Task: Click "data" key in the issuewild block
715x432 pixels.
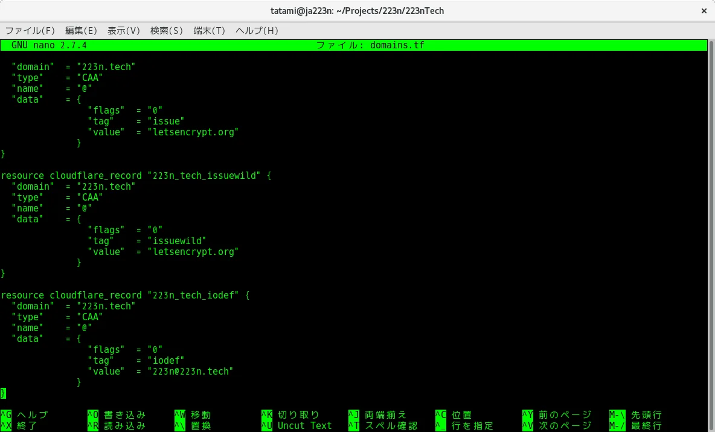Action: pyautogui.click(x=27, y=219)
